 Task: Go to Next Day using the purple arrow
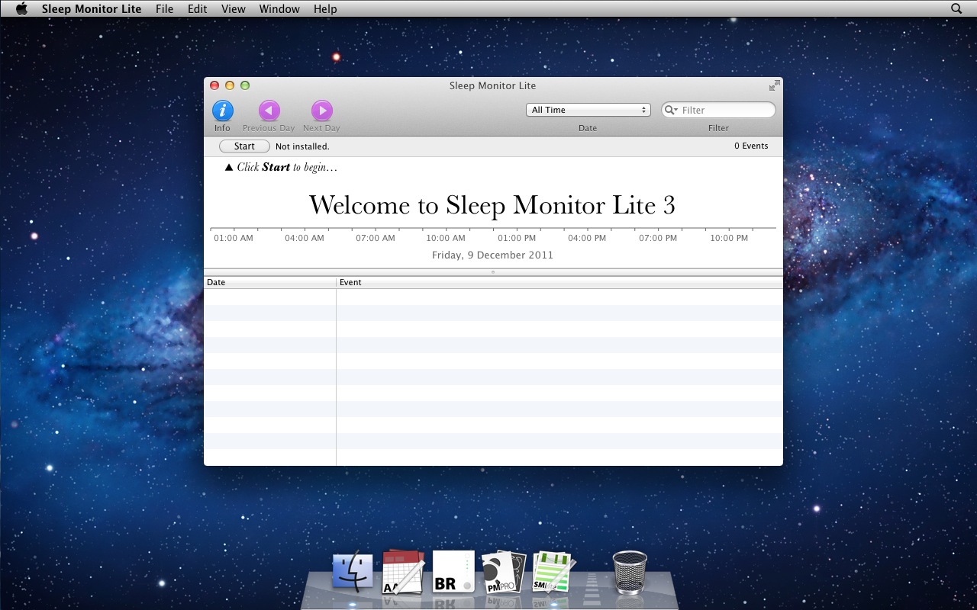pos(321,111)
